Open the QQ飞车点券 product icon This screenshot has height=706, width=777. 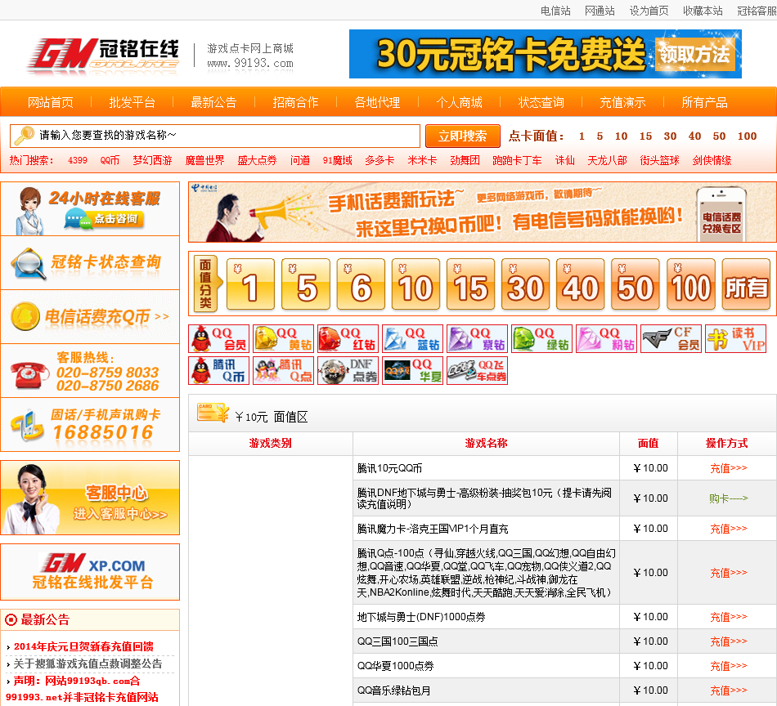477,370
